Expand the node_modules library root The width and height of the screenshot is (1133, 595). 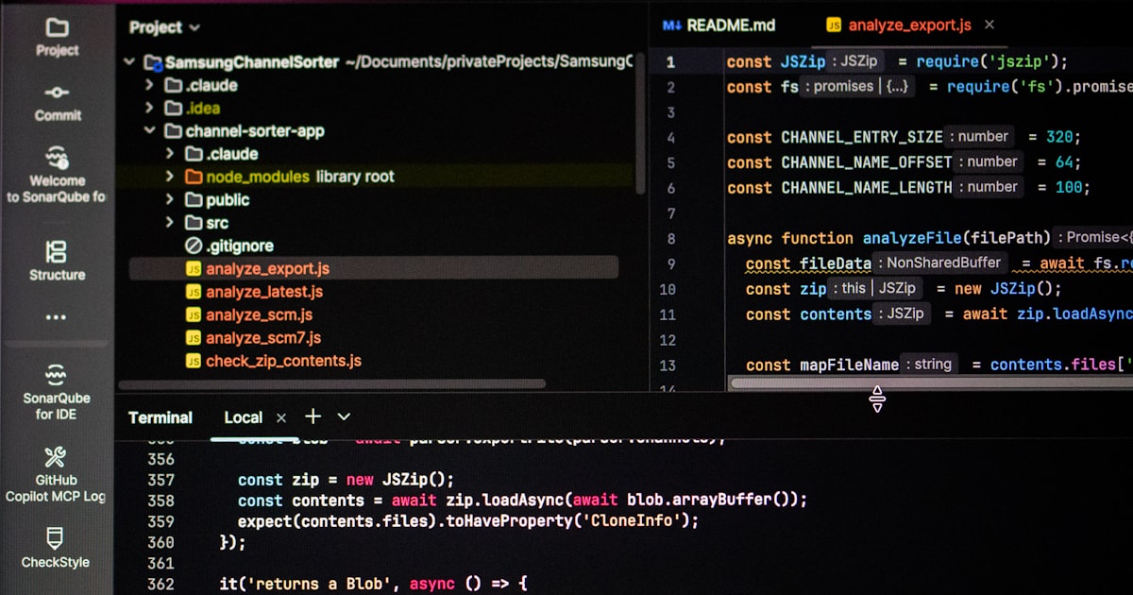click(x=170, y=177)
